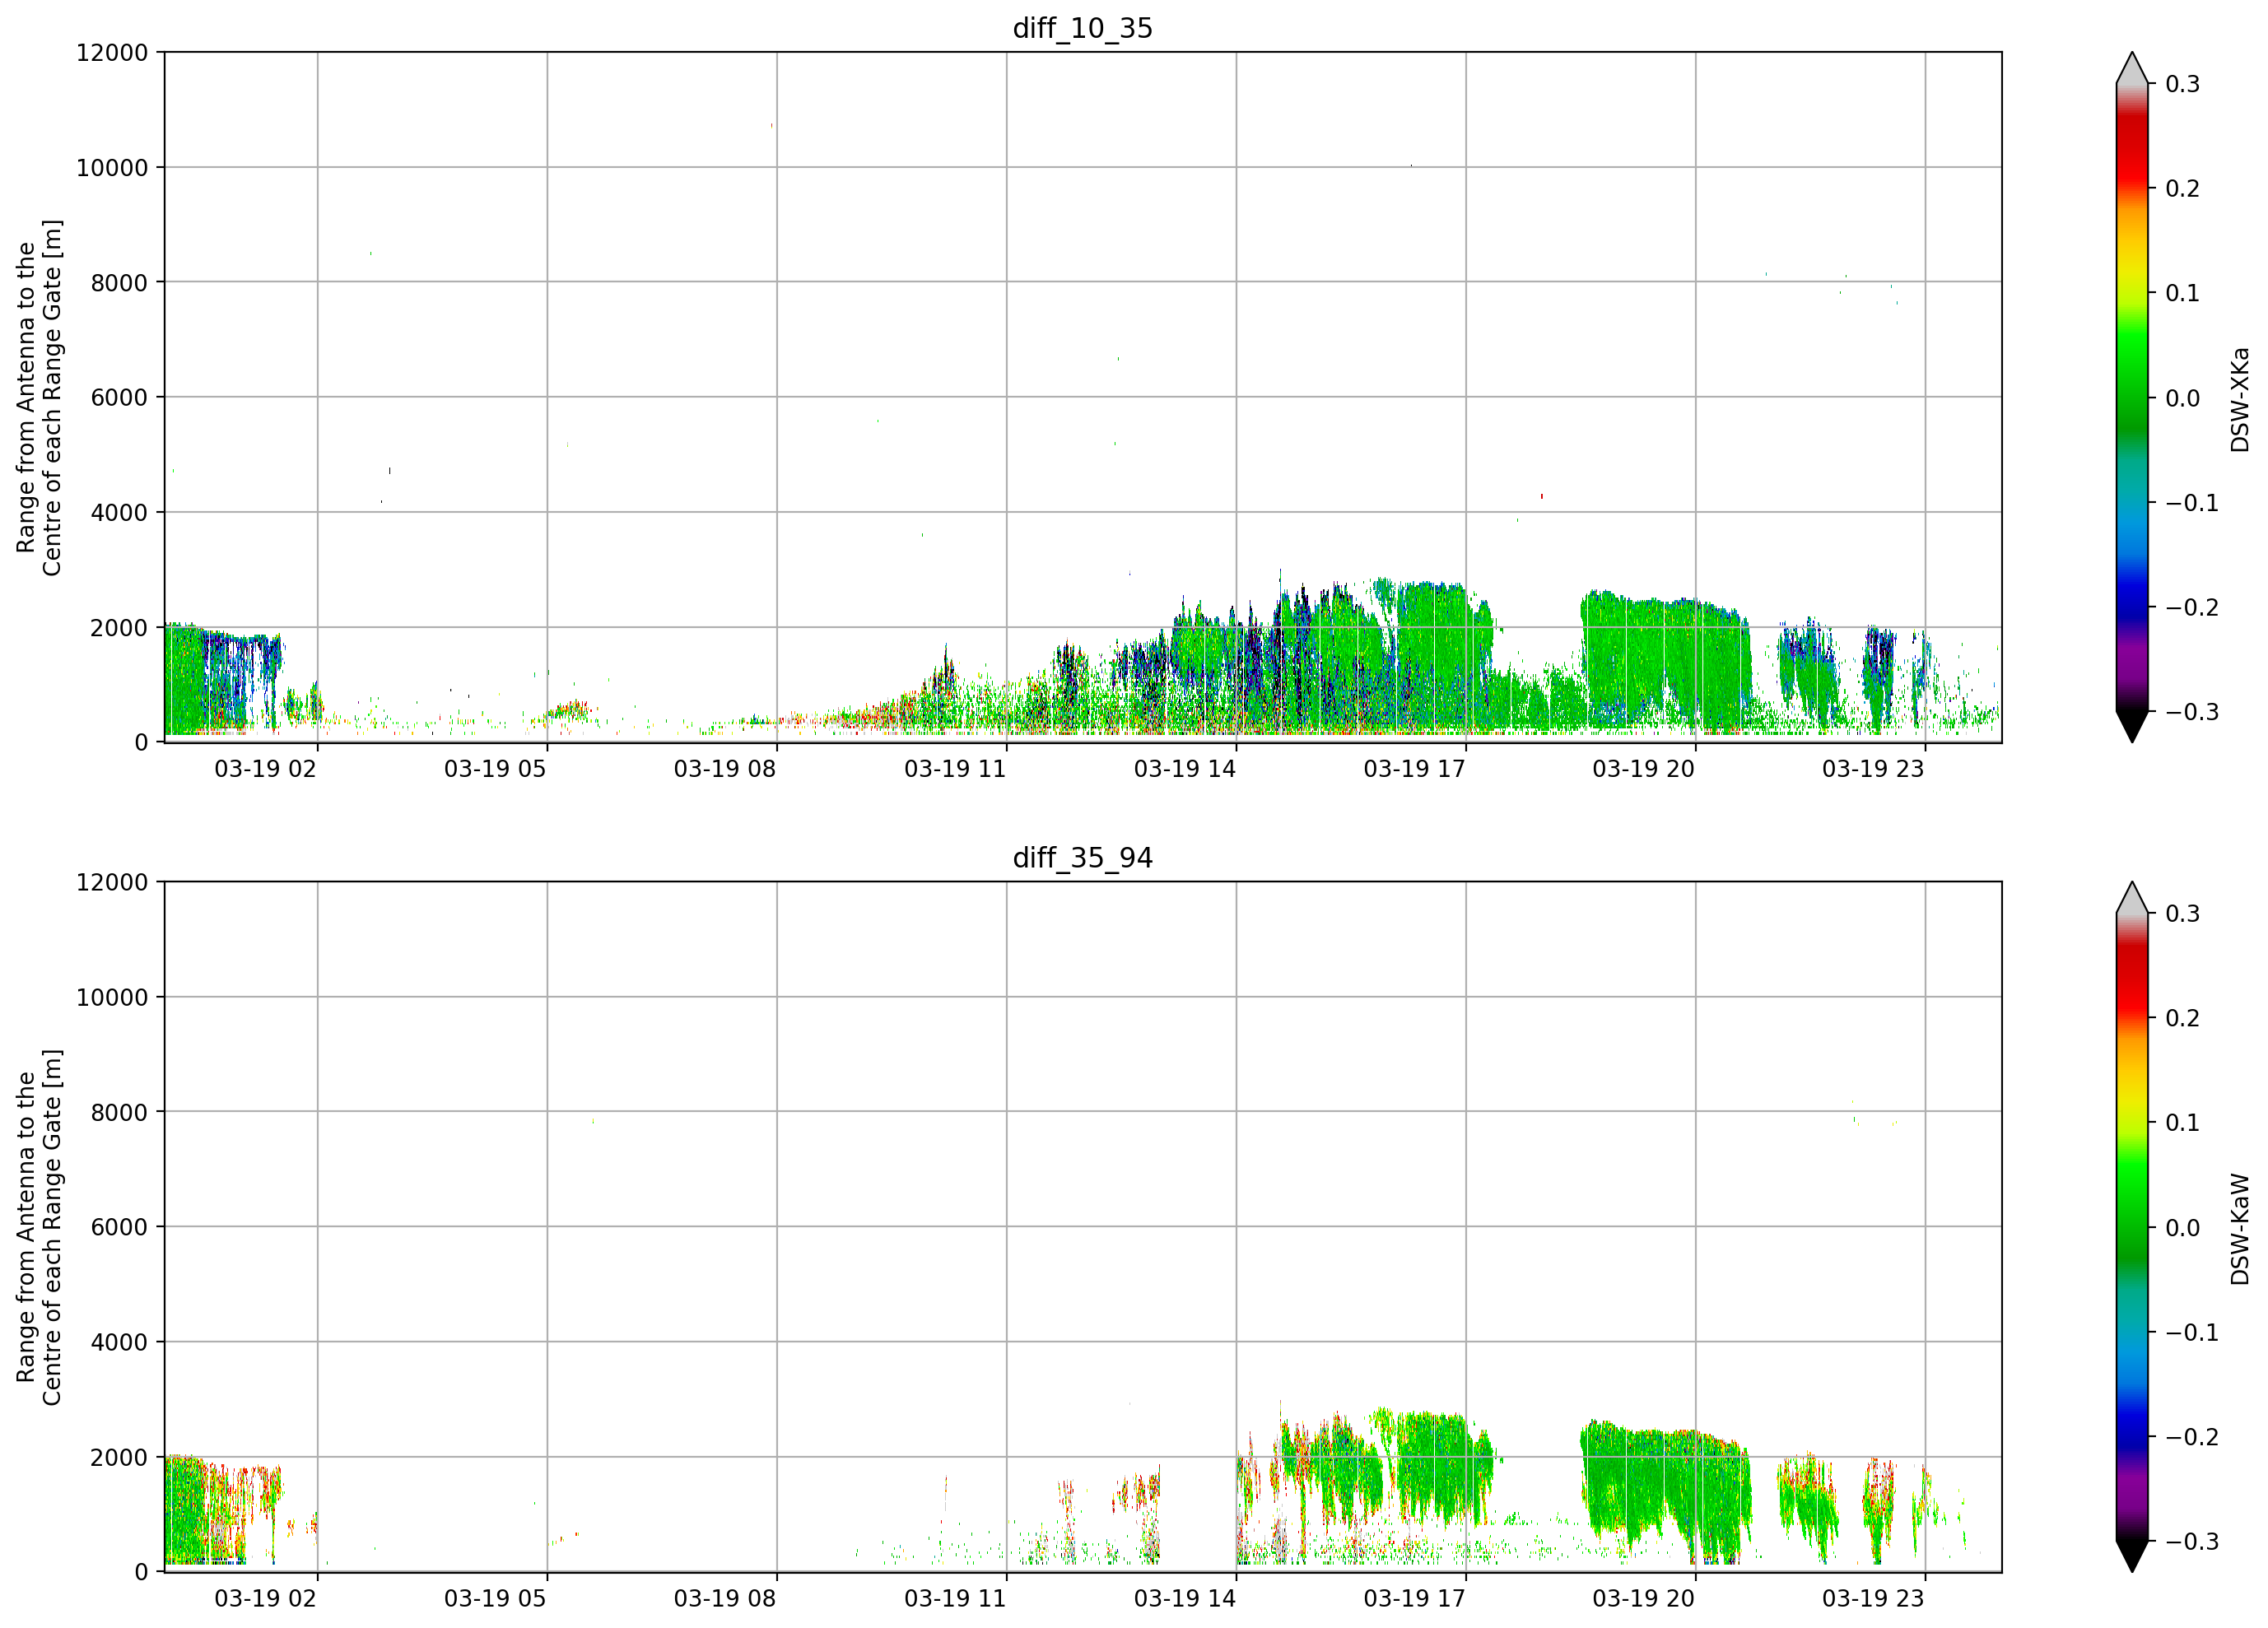
Task: Click "03-19 17" tick under diff_10_35 plot
Action: click(x=1414, y=769)
